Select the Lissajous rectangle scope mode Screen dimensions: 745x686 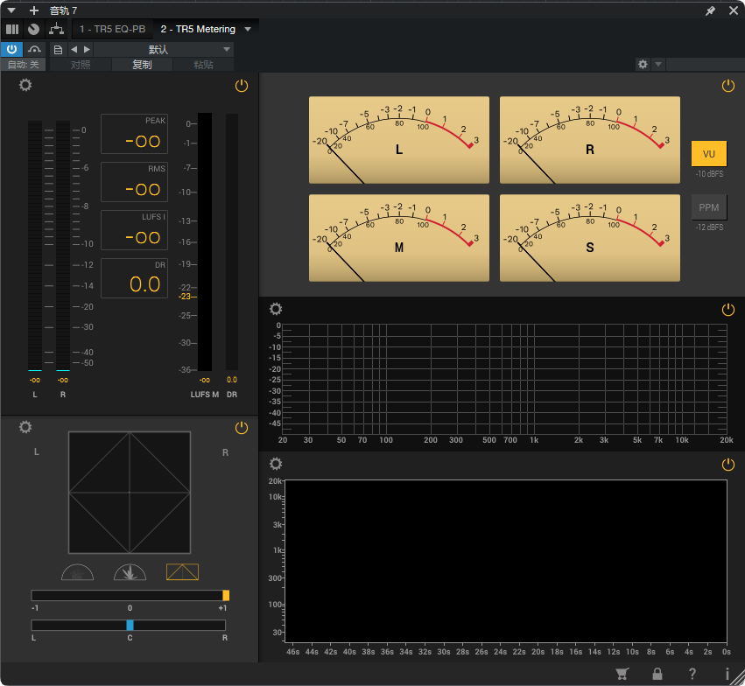click(182, 572)
